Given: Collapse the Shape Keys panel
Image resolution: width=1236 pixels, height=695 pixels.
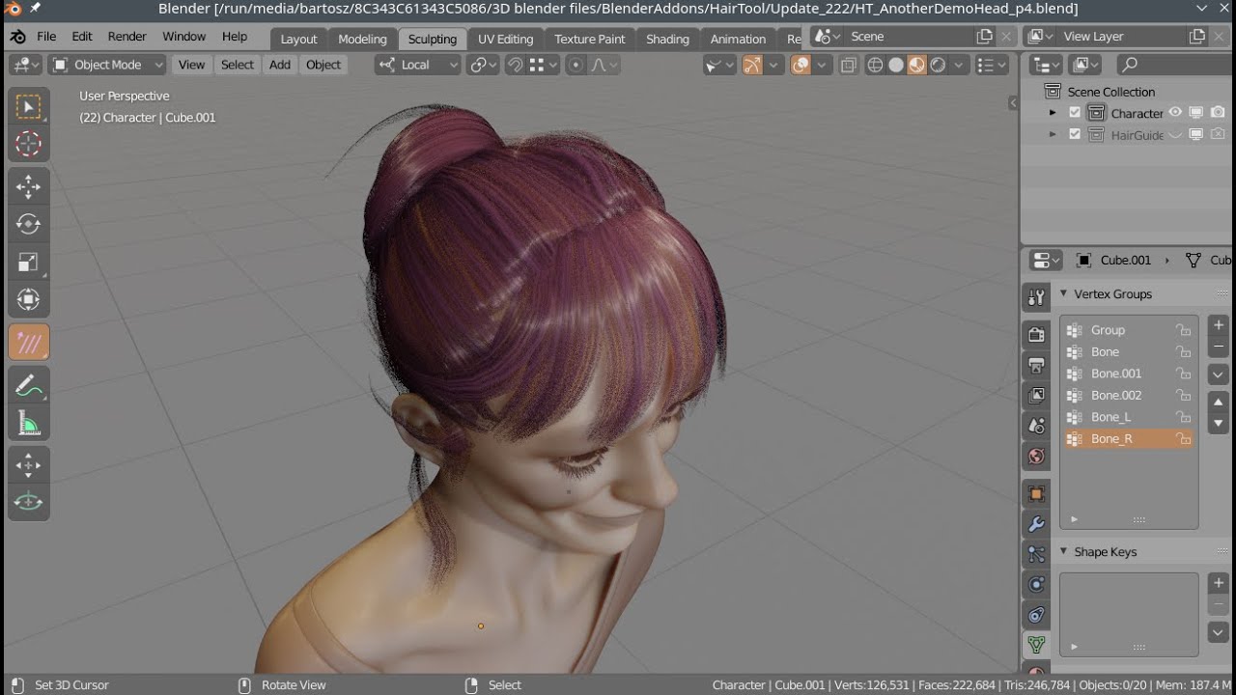Looking at the screenshot, I should tap(1063, 552).
